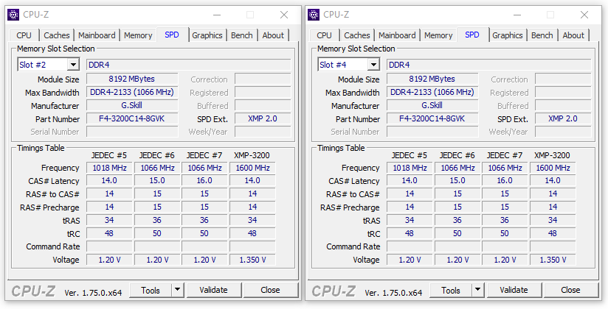The width and height of the screenshot is (608, 309).
Task: Open the CPU tab in the Slot #2 window
Action: coord(24,35)
